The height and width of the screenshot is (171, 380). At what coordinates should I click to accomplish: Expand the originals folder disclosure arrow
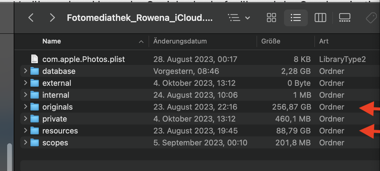26,107
